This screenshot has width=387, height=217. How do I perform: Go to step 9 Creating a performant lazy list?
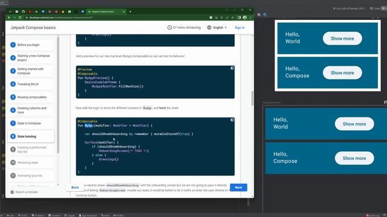31,149
